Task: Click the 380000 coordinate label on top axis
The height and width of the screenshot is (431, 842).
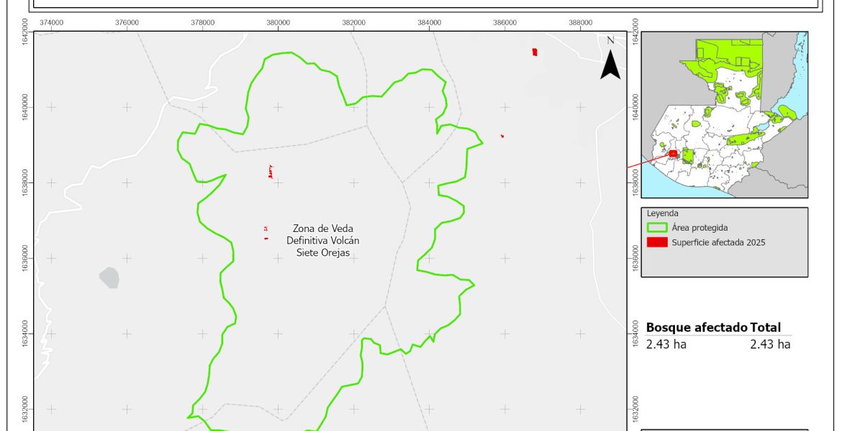Action: click(x=278, y=22)
